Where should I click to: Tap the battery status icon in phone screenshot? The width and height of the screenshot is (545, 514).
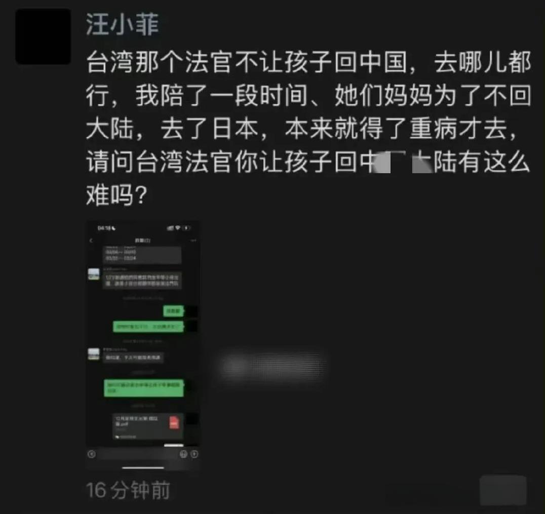(x=187, y=228)
